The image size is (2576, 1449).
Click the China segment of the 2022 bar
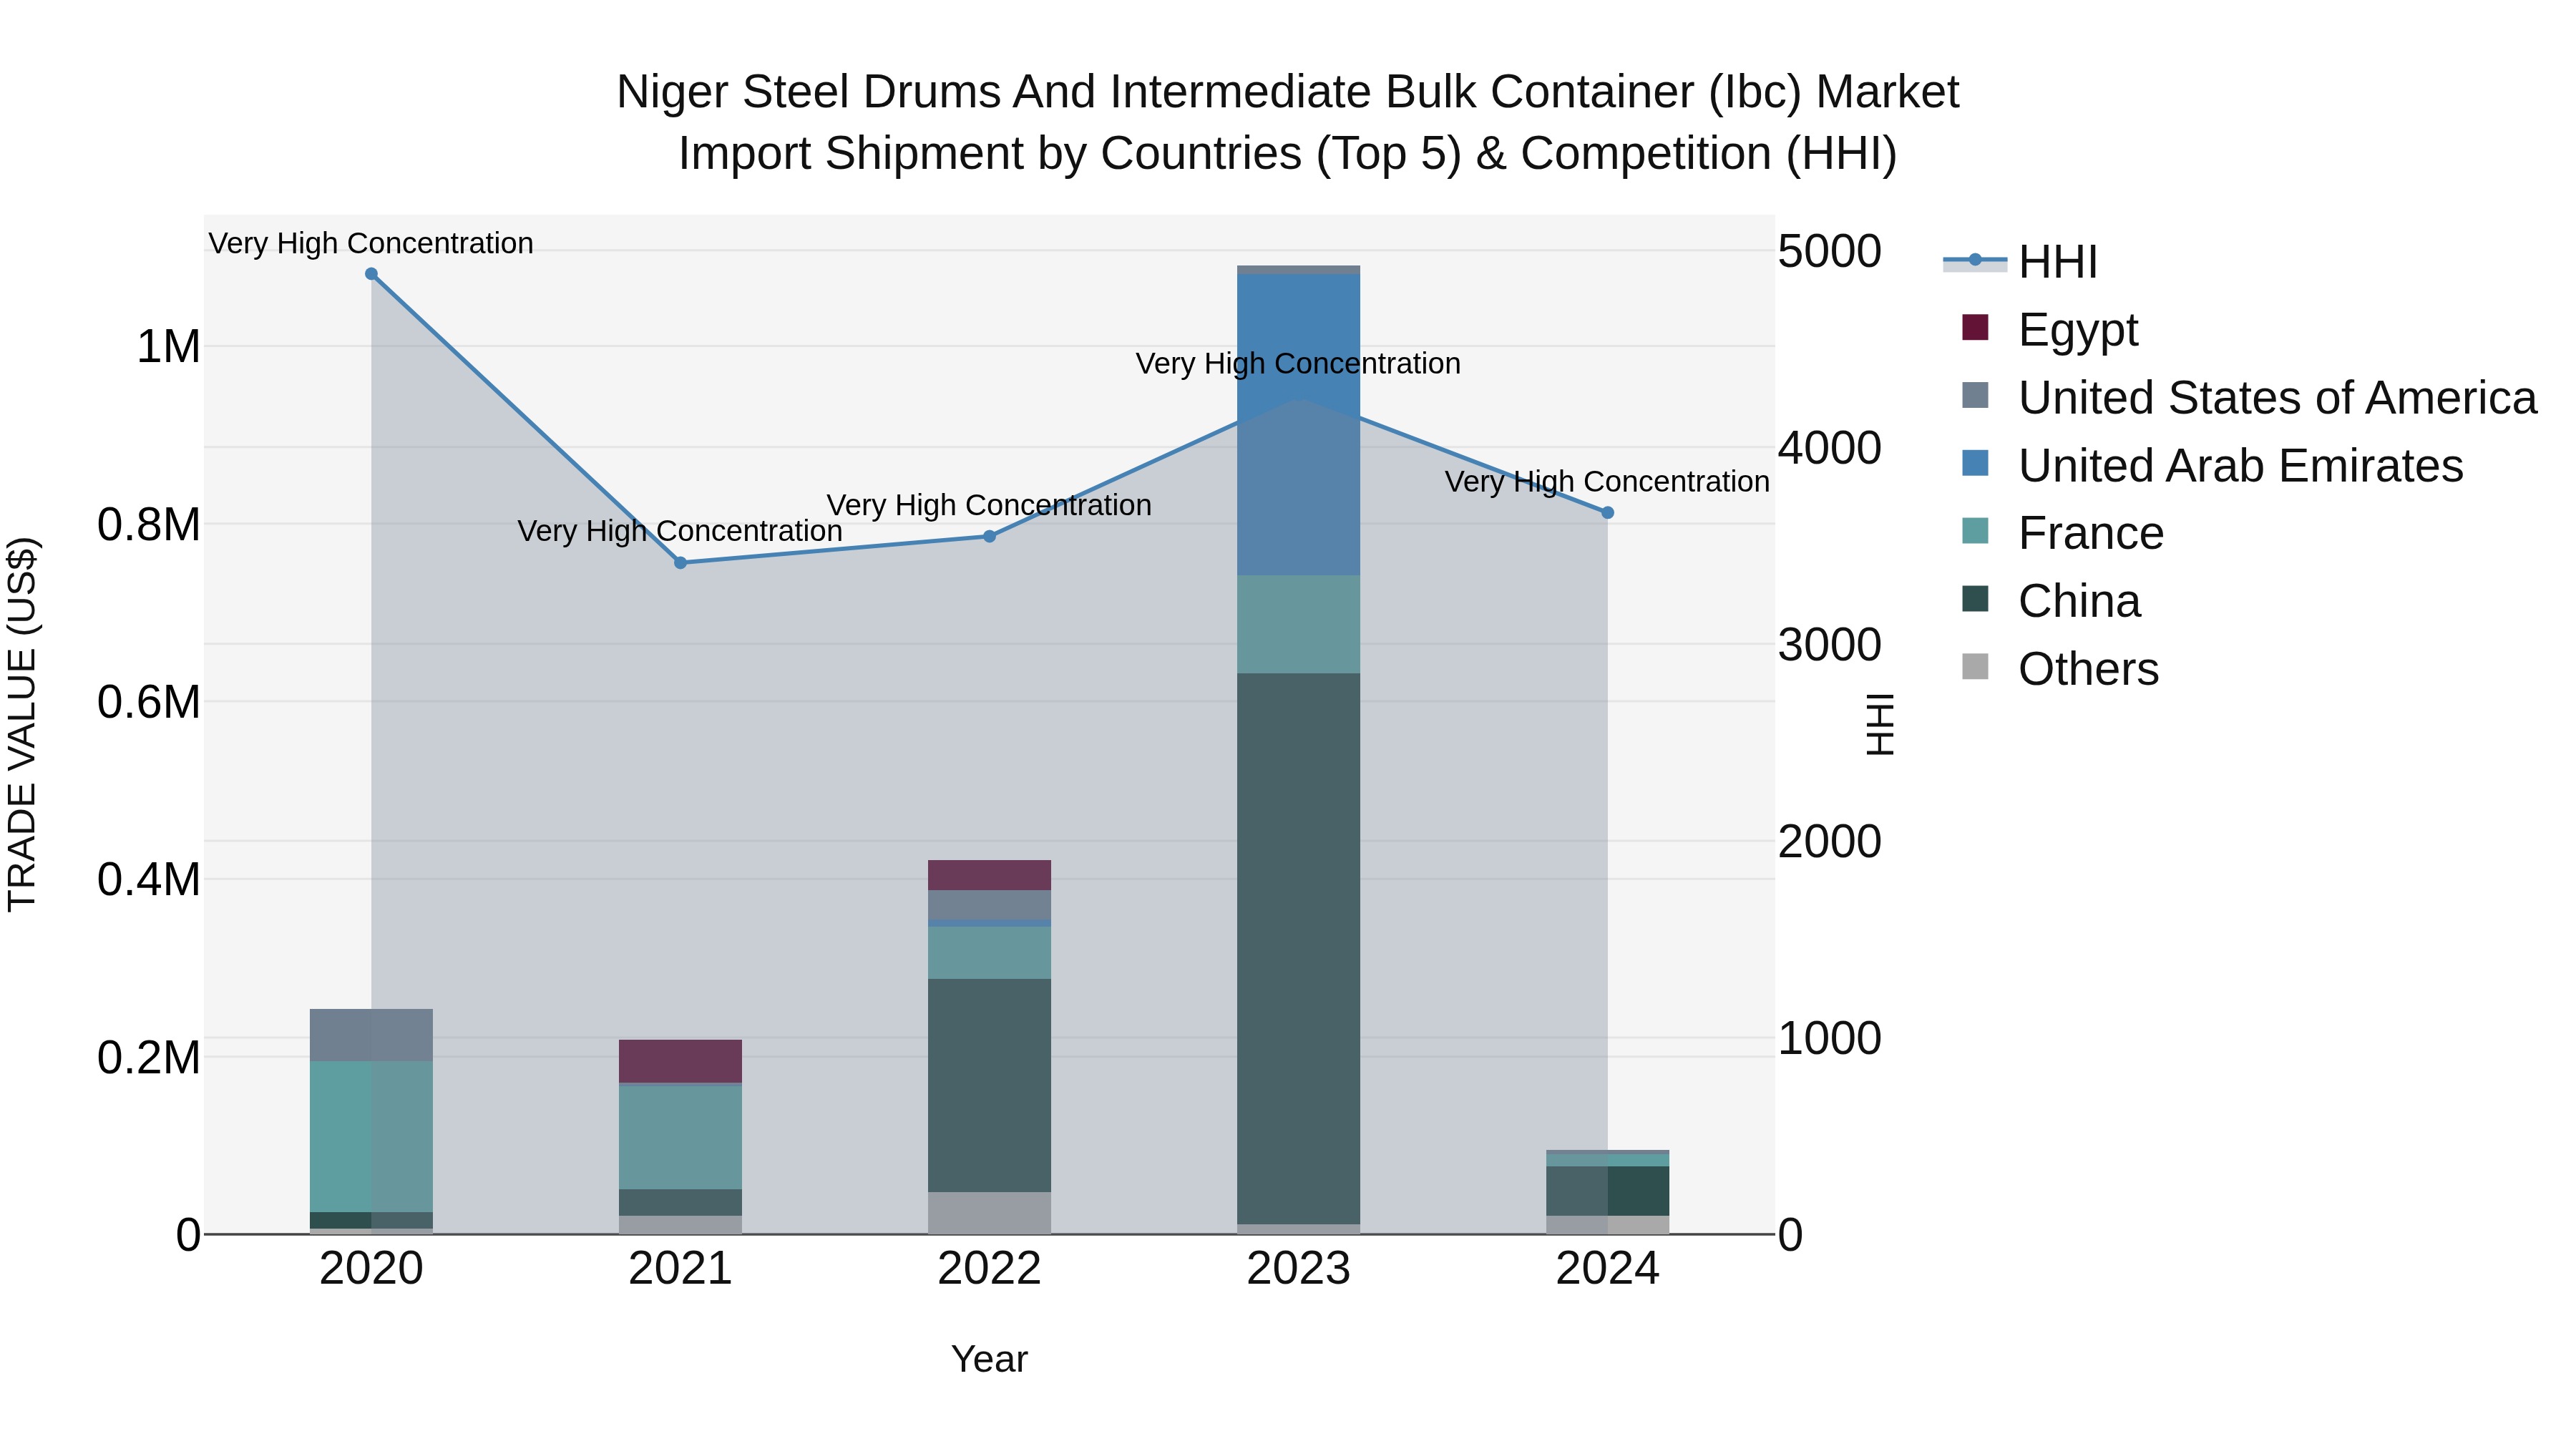[989, 1086]
